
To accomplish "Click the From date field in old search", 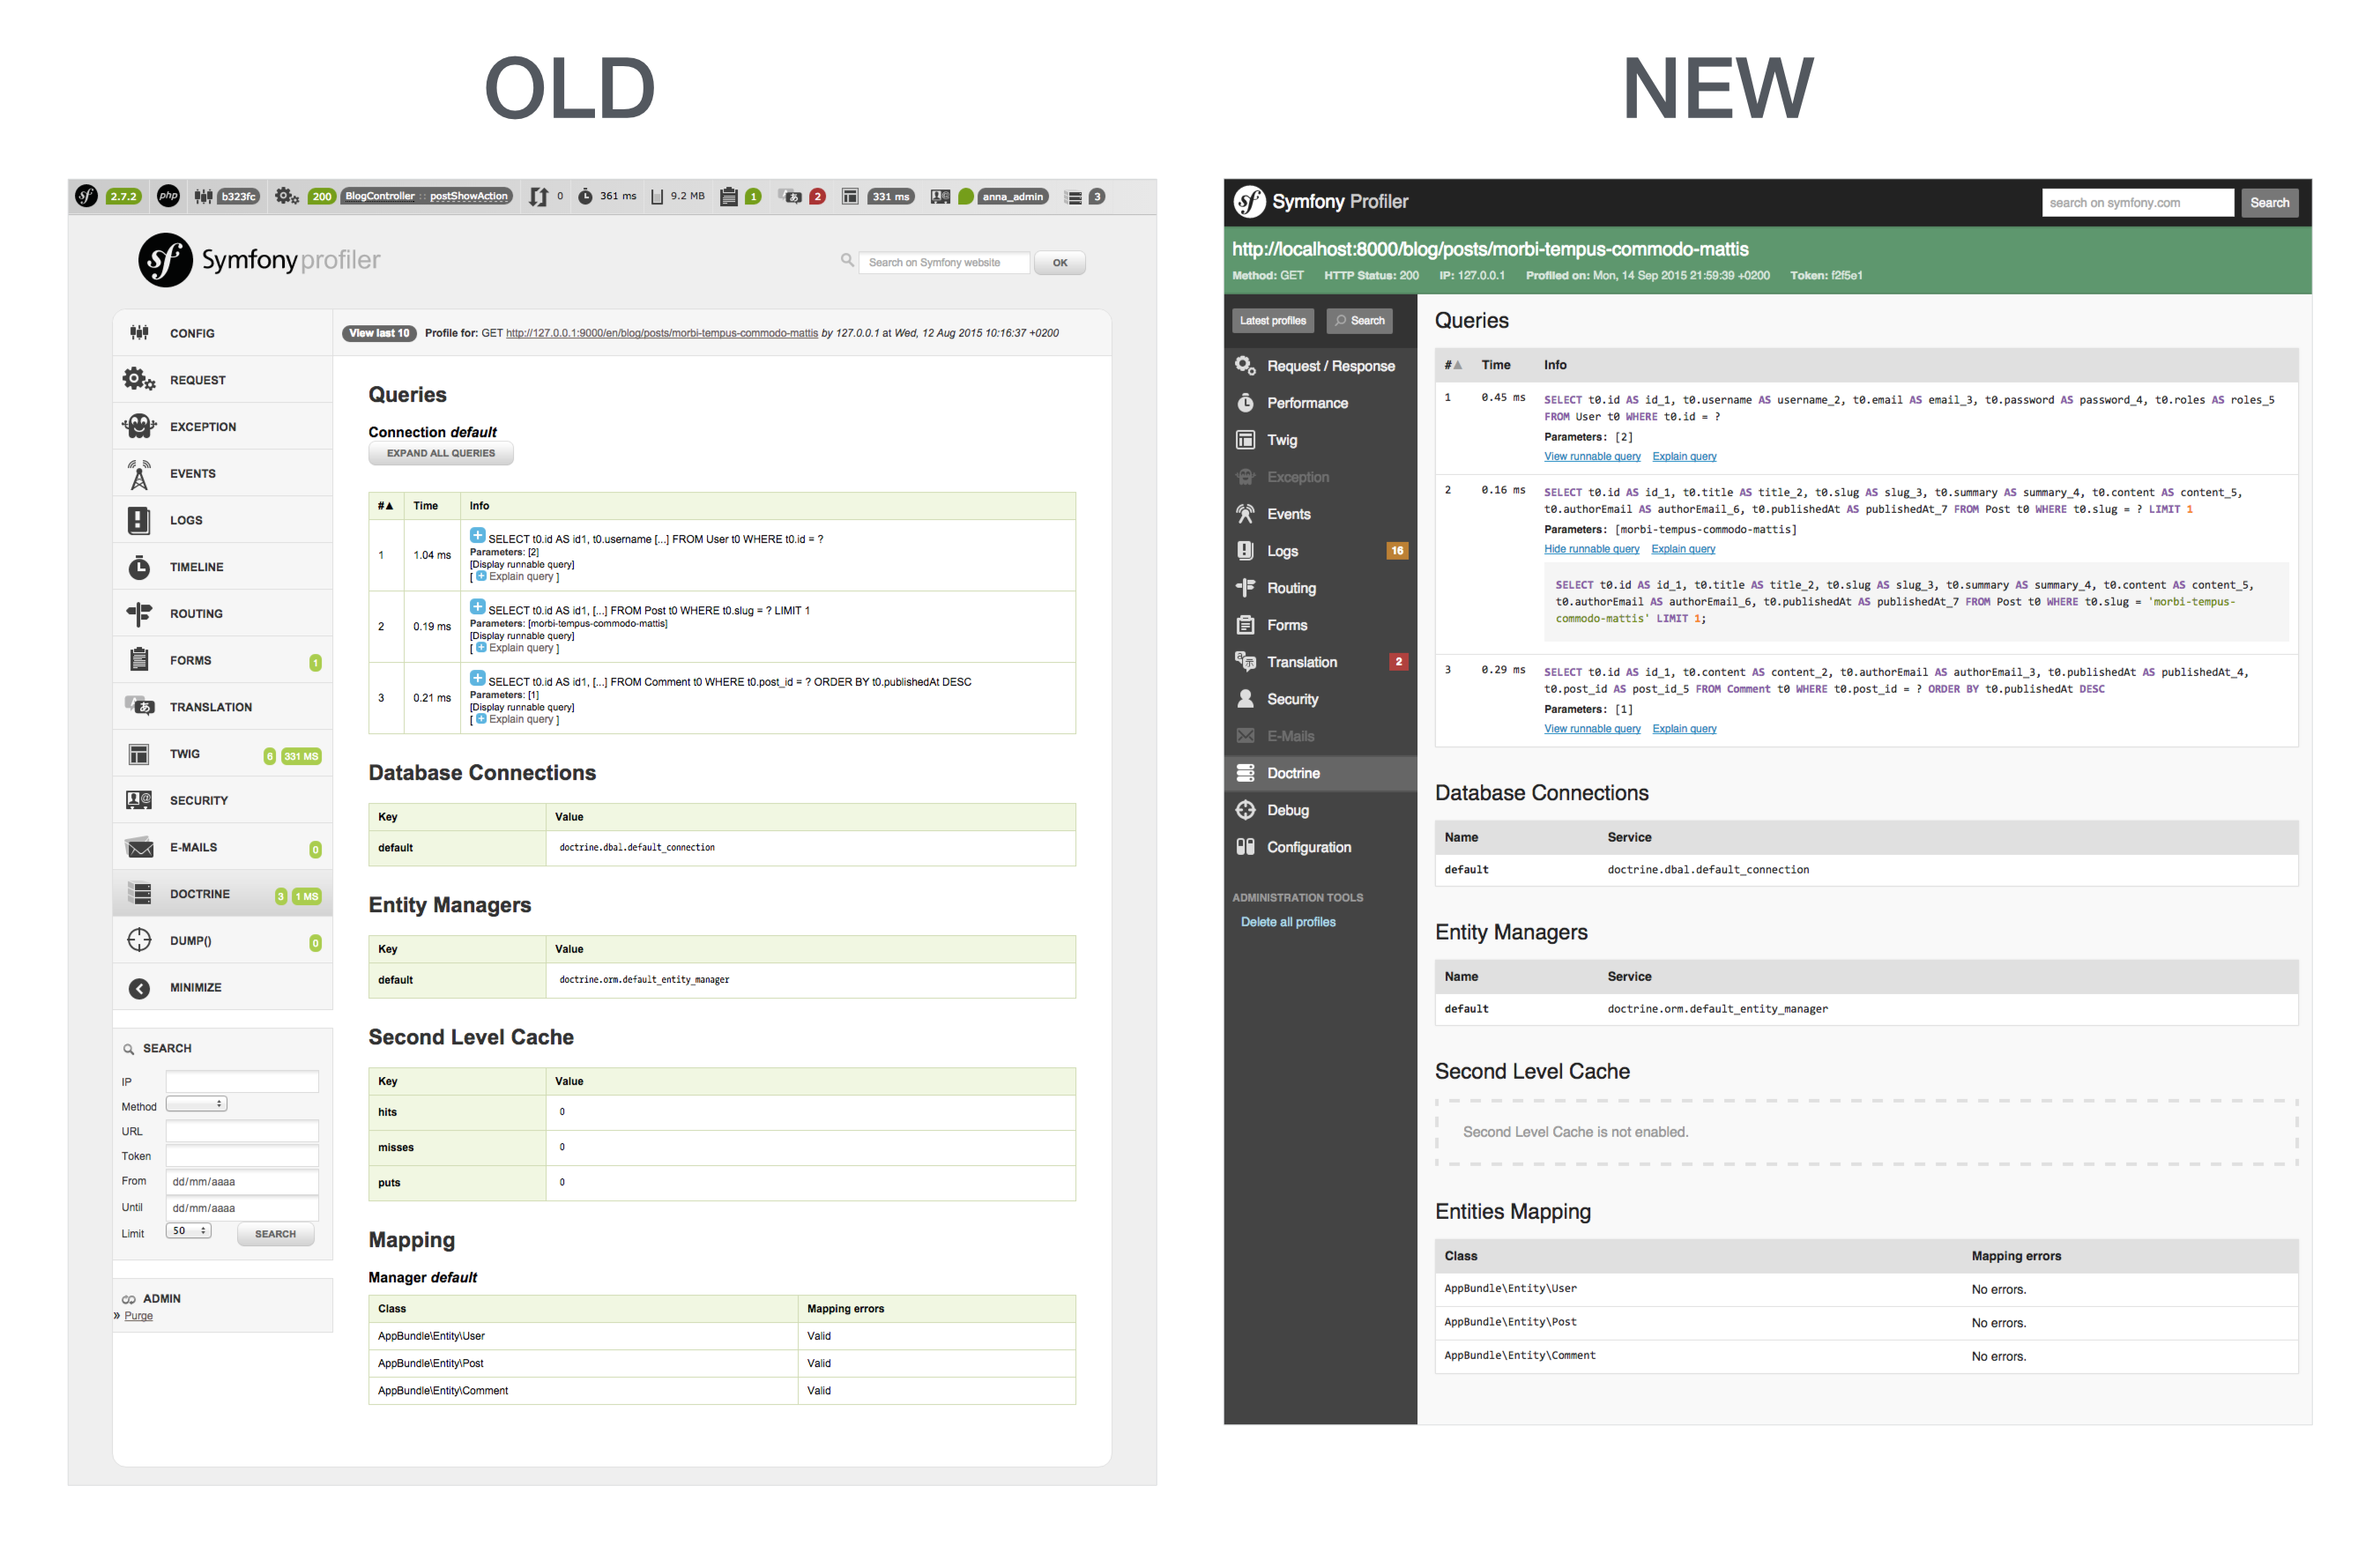I will tap(242, 1181).
